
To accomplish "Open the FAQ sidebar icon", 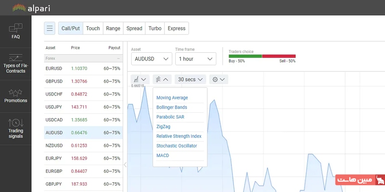I will [x=15, y=31].
